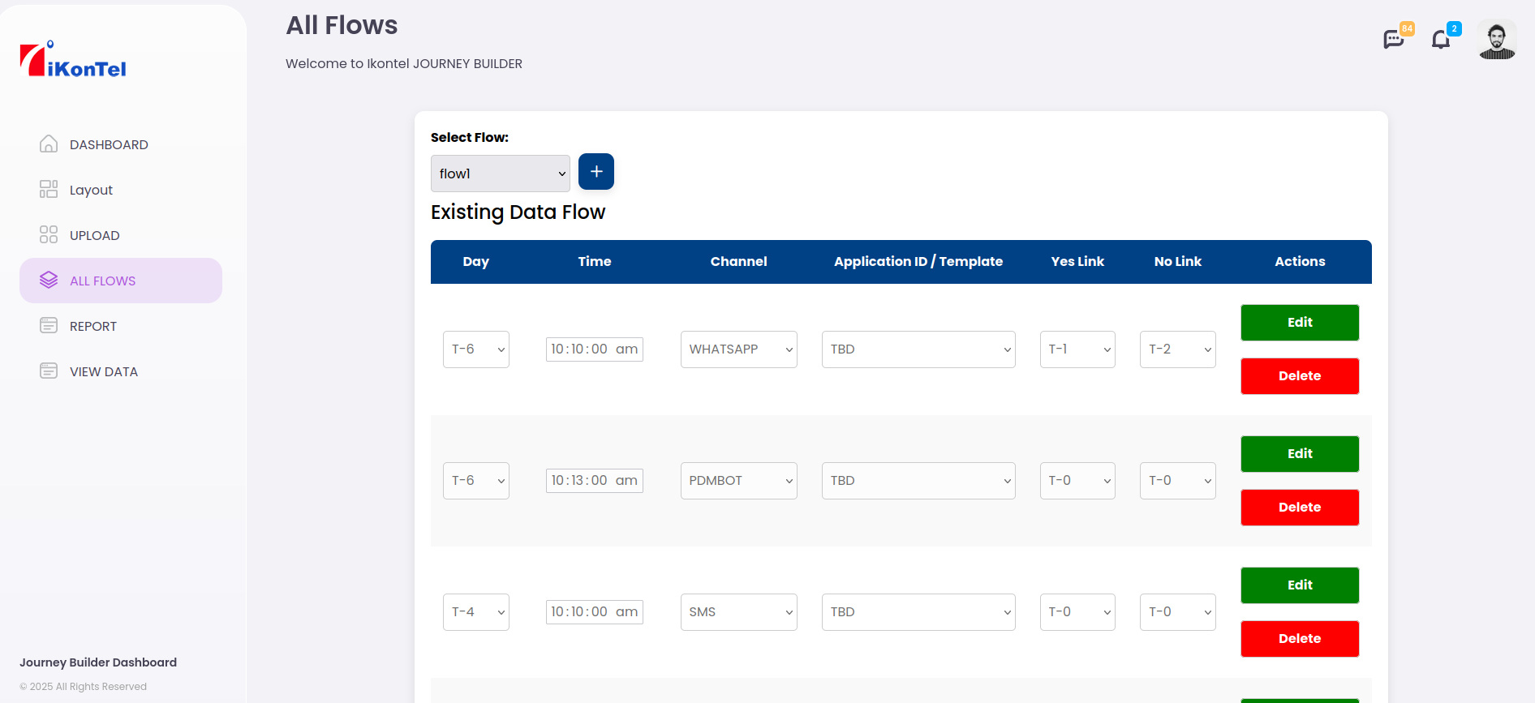Image resolution: width=1535 pixels, height=703 pixels.
Task: Open No Link dropdown showing T-2
Action: 1178,349
